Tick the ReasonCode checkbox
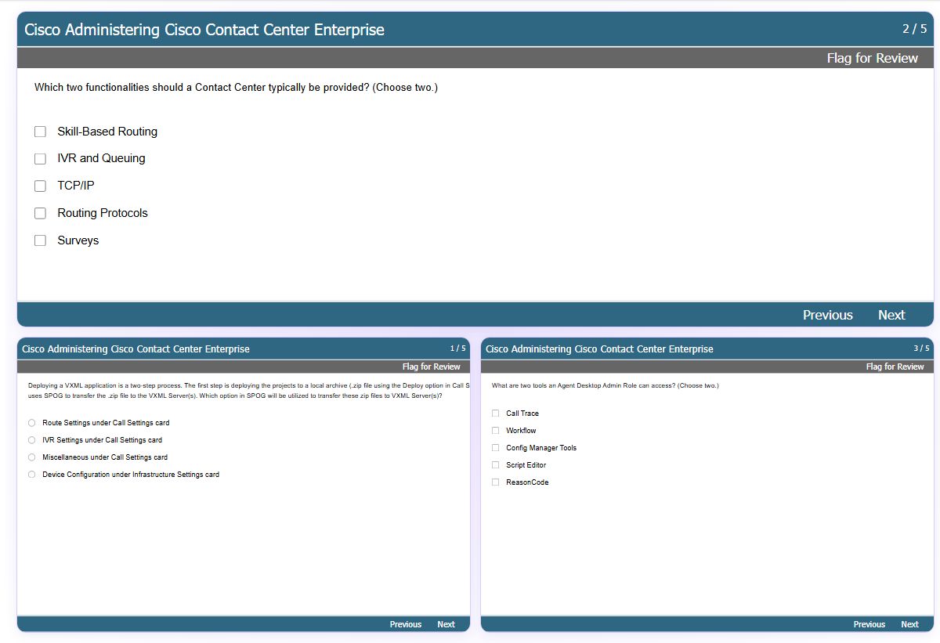Screen dimensions: 940x643 pos(495,482)
